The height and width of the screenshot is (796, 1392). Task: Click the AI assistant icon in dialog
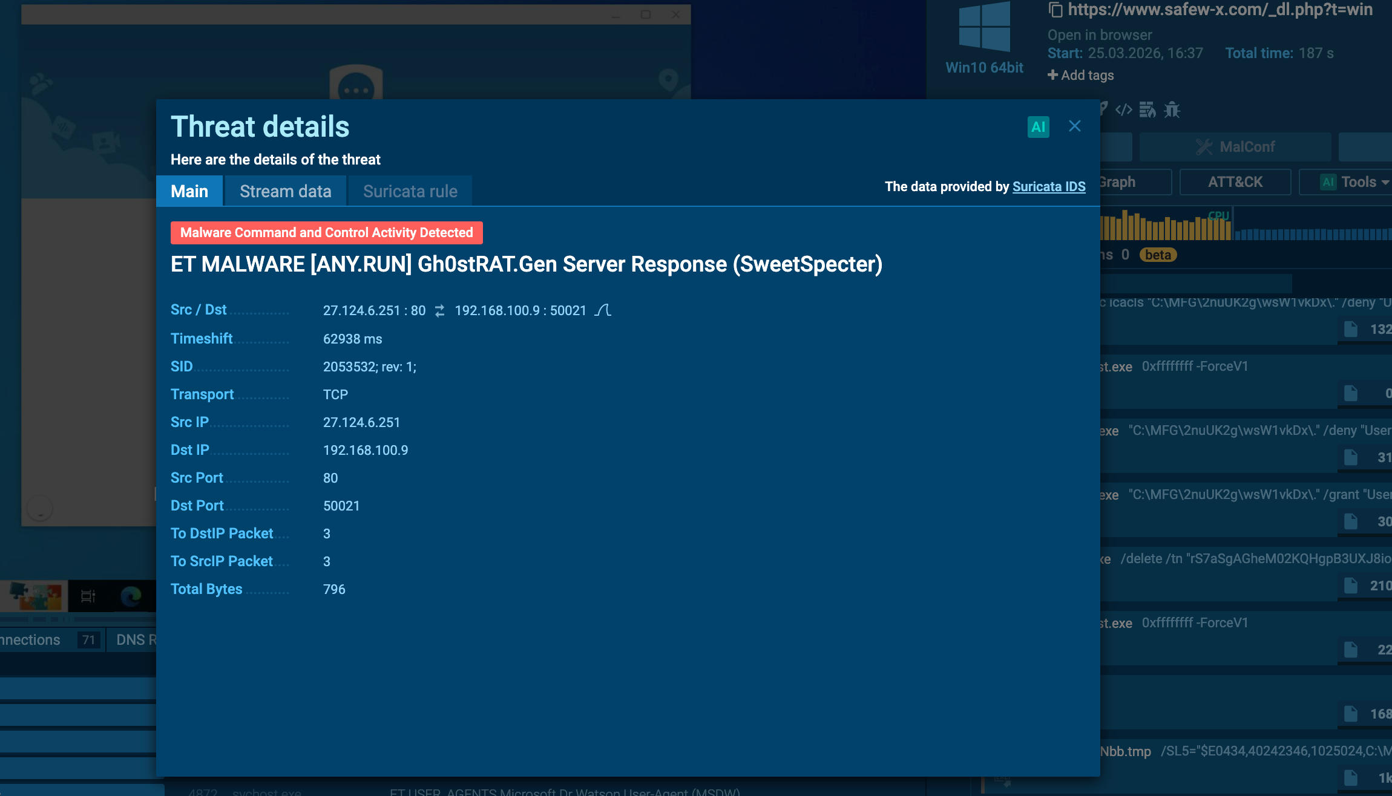pos(1038,127)
